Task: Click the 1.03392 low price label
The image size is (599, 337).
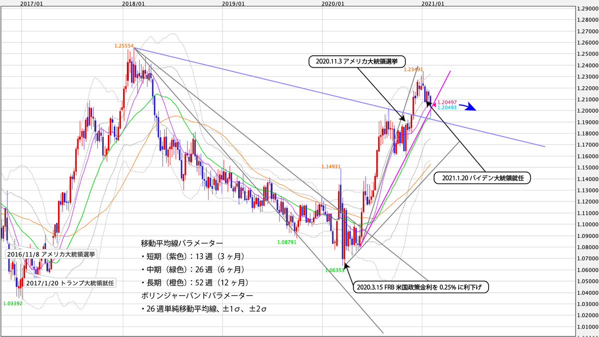Action: click(x=12, y=303)
